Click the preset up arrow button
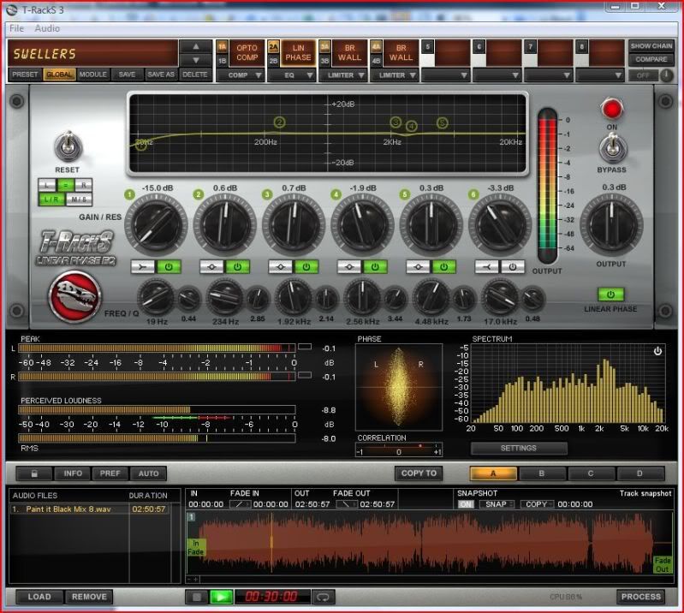 pyautogui.click(x=196, y=46)
